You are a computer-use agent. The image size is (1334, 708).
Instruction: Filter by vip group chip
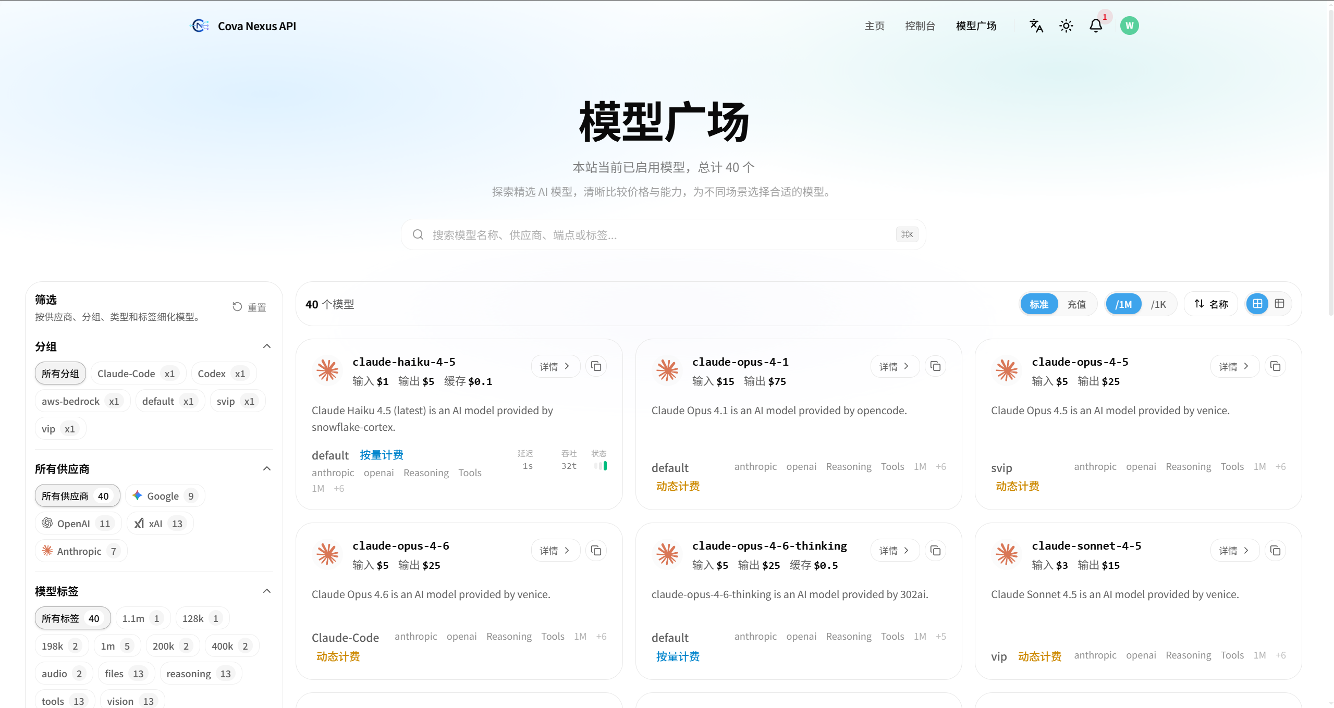coord(60,429)
